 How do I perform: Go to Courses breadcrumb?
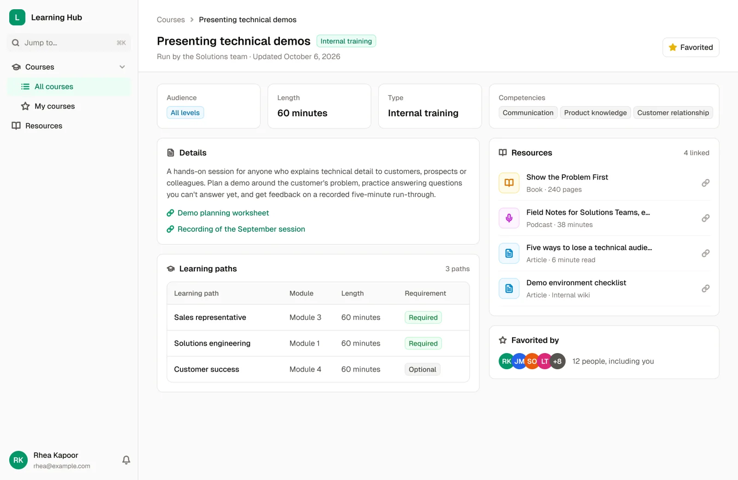coord(171,20)
